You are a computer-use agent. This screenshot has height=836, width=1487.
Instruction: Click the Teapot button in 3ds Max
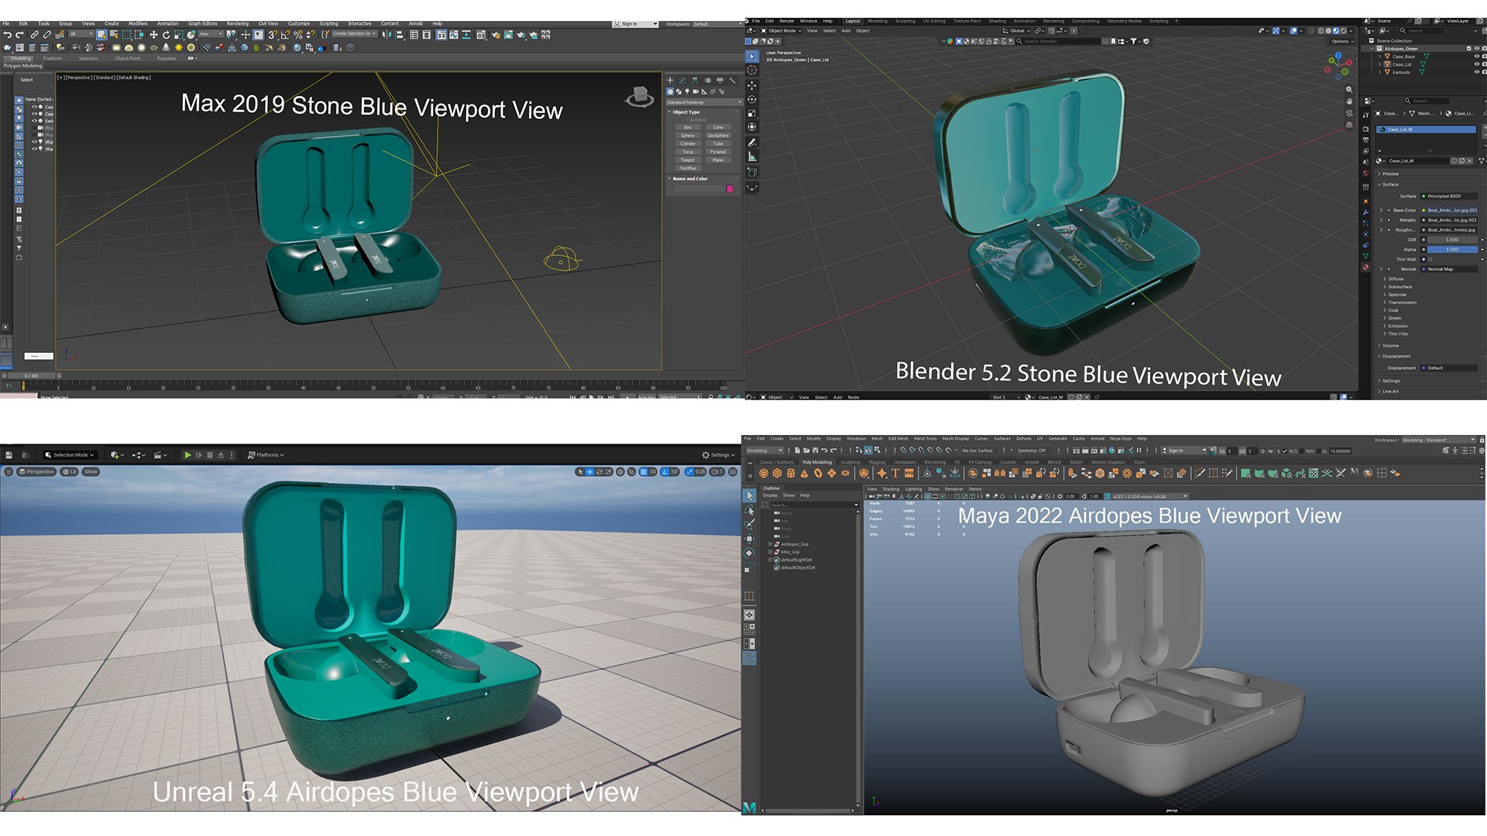click(x=688, y=160)
